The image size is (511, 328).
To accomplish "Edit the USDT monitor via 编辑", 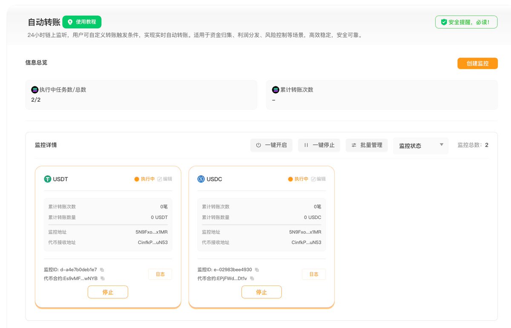I will (x=165, y=179).
